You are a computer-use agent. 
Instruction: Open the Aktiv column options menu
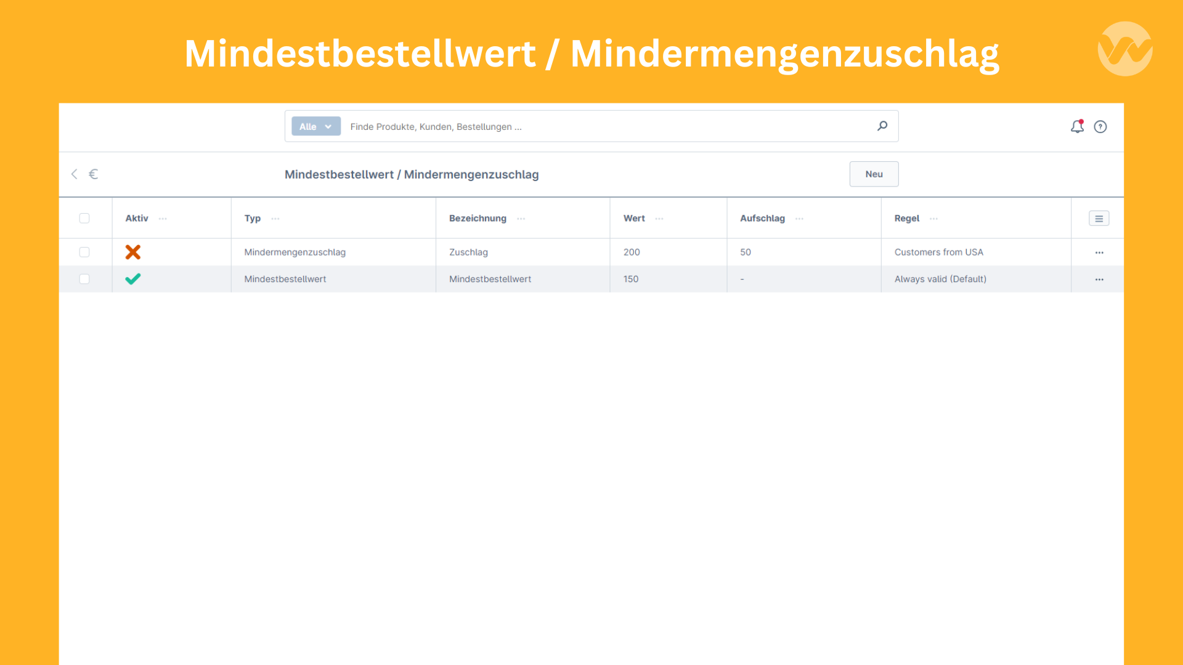[163, 218]
